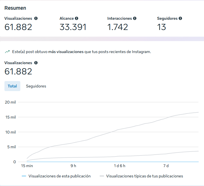Click the 33.391 Alcance value
Viewport: 204px width, 186px height.
pyautogui.click(x=73, y=27)
